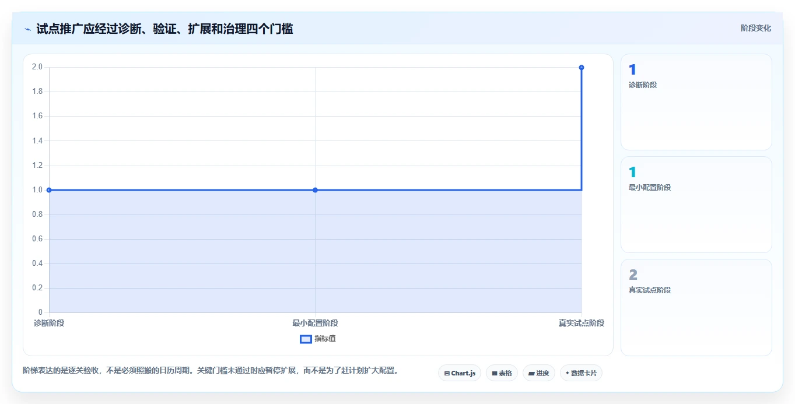The image size is (795, 404).
Task: Click the chart title heading text
Action: click(x=164, y=29)
